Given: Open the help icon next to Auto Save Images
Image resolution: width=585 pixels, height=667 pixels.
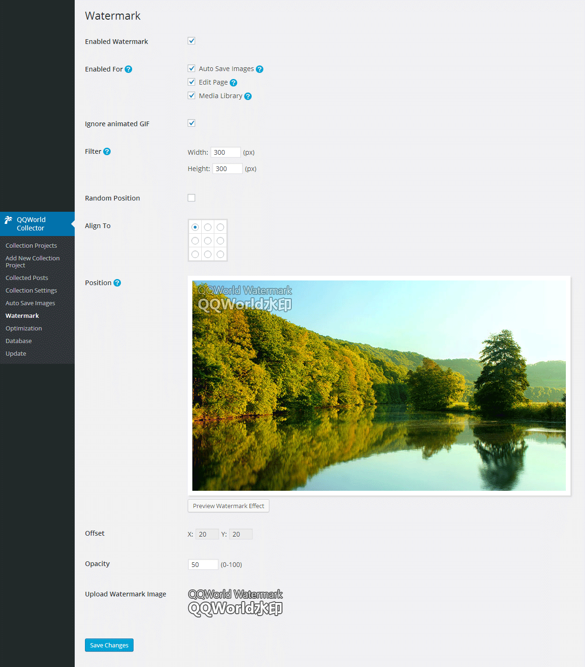Looking at the screenshot, I should tap(260, 69).
